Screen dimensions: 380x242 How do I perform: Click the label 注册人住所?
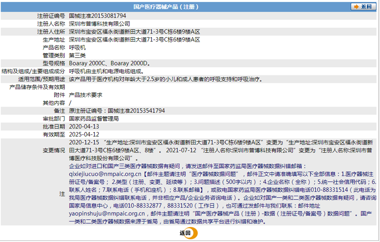51,32
